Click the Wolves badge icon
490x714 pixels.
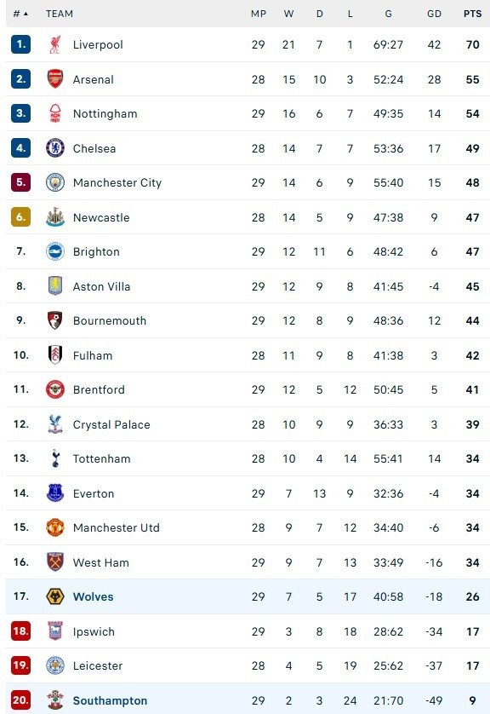pyautogui.click(x=55, y=596)
